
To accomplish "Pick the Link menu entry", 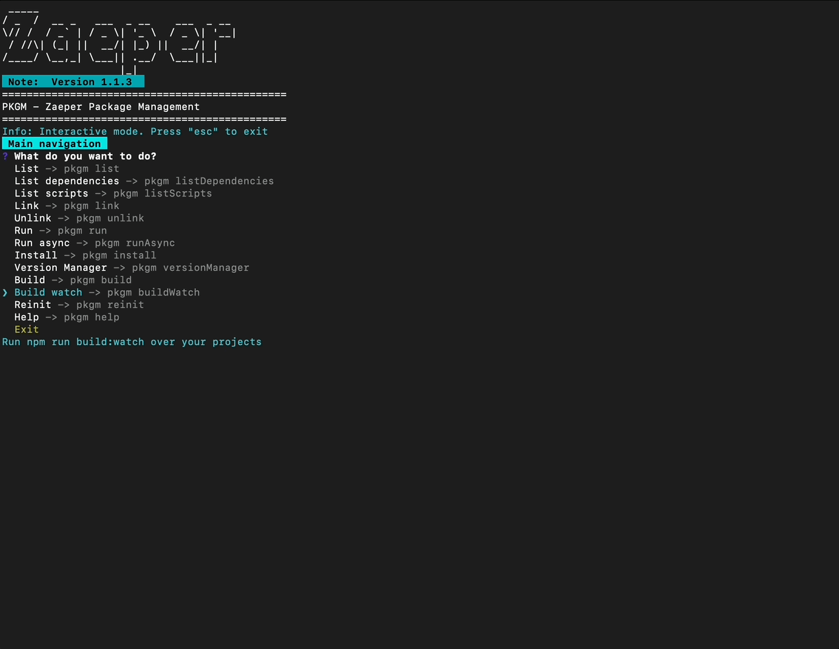I will [x=27, y=206].
